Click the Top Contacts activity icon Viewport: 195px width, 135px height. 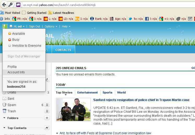coord(47,128)
